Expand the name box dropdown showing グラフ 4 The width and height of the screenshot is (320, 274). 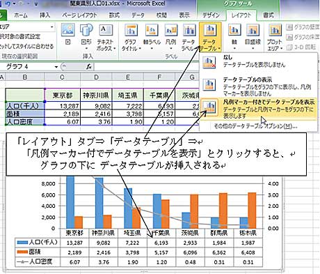click(56, 67)
